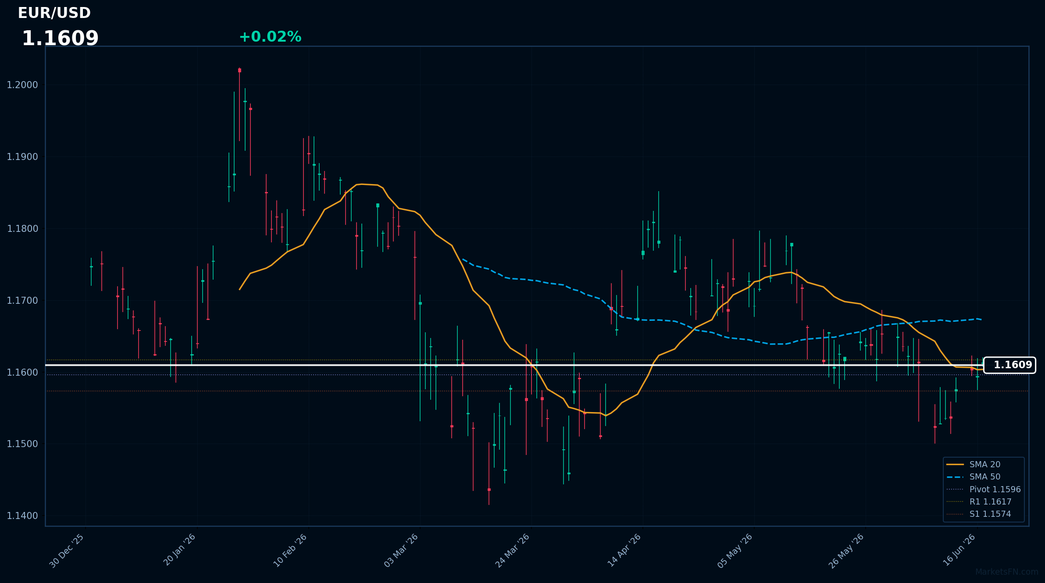Viewport: 1045px width, 583px height.
Task: Click the 1.1609 current price tag on the right axis
Action: point(1009,365)
